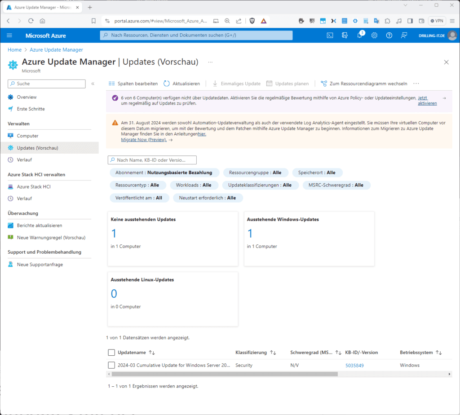Open the Speicherort filter pill

[x=317, y=173]
